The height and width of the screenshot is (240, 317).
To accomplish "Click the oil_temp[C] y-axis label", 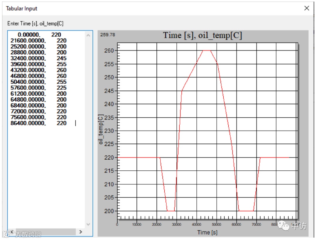I will click(101, 129).
